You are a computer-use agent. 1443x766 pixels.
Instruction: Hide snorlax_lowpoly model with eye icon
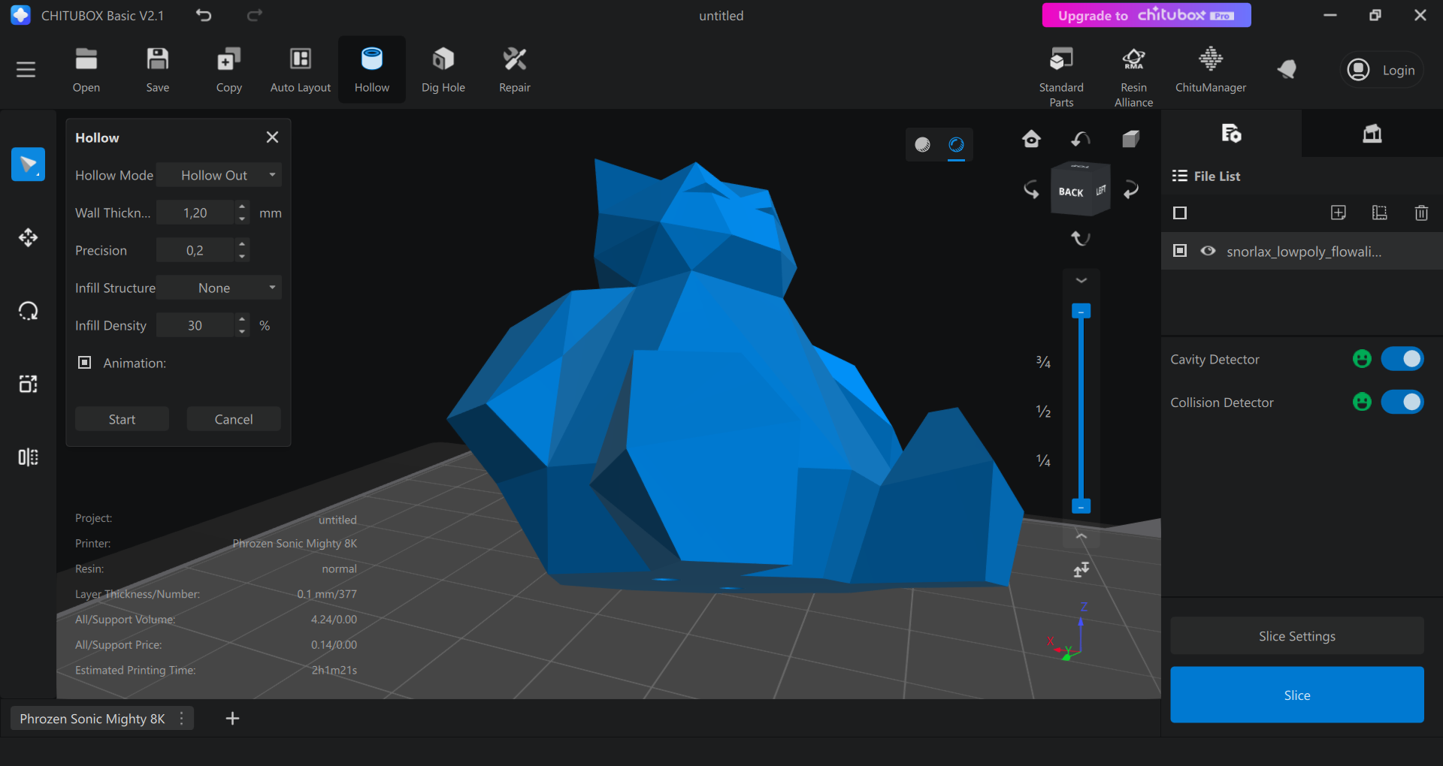(1208, 251)
